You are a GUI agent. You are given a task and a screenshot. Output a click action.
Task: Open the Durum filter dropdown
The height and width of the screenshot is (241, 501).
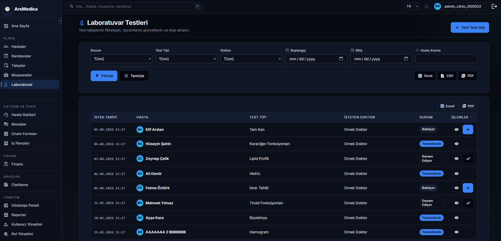122,59
